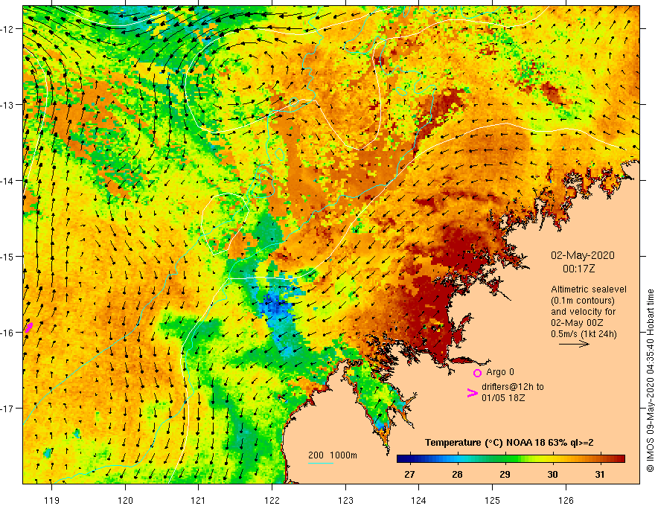The width and height of the screenshot is (655, 506).
Task: Select the date text "02-May-2020"
Action: point(582,255)
